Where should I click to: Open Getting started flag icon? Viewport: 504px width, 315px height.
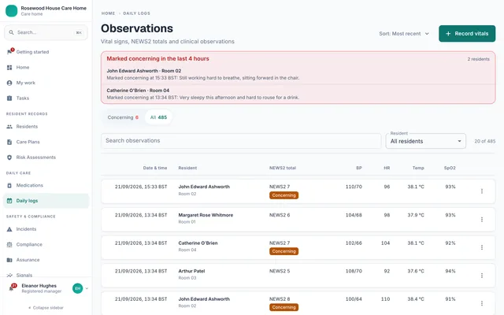click(x=9, y=52)
